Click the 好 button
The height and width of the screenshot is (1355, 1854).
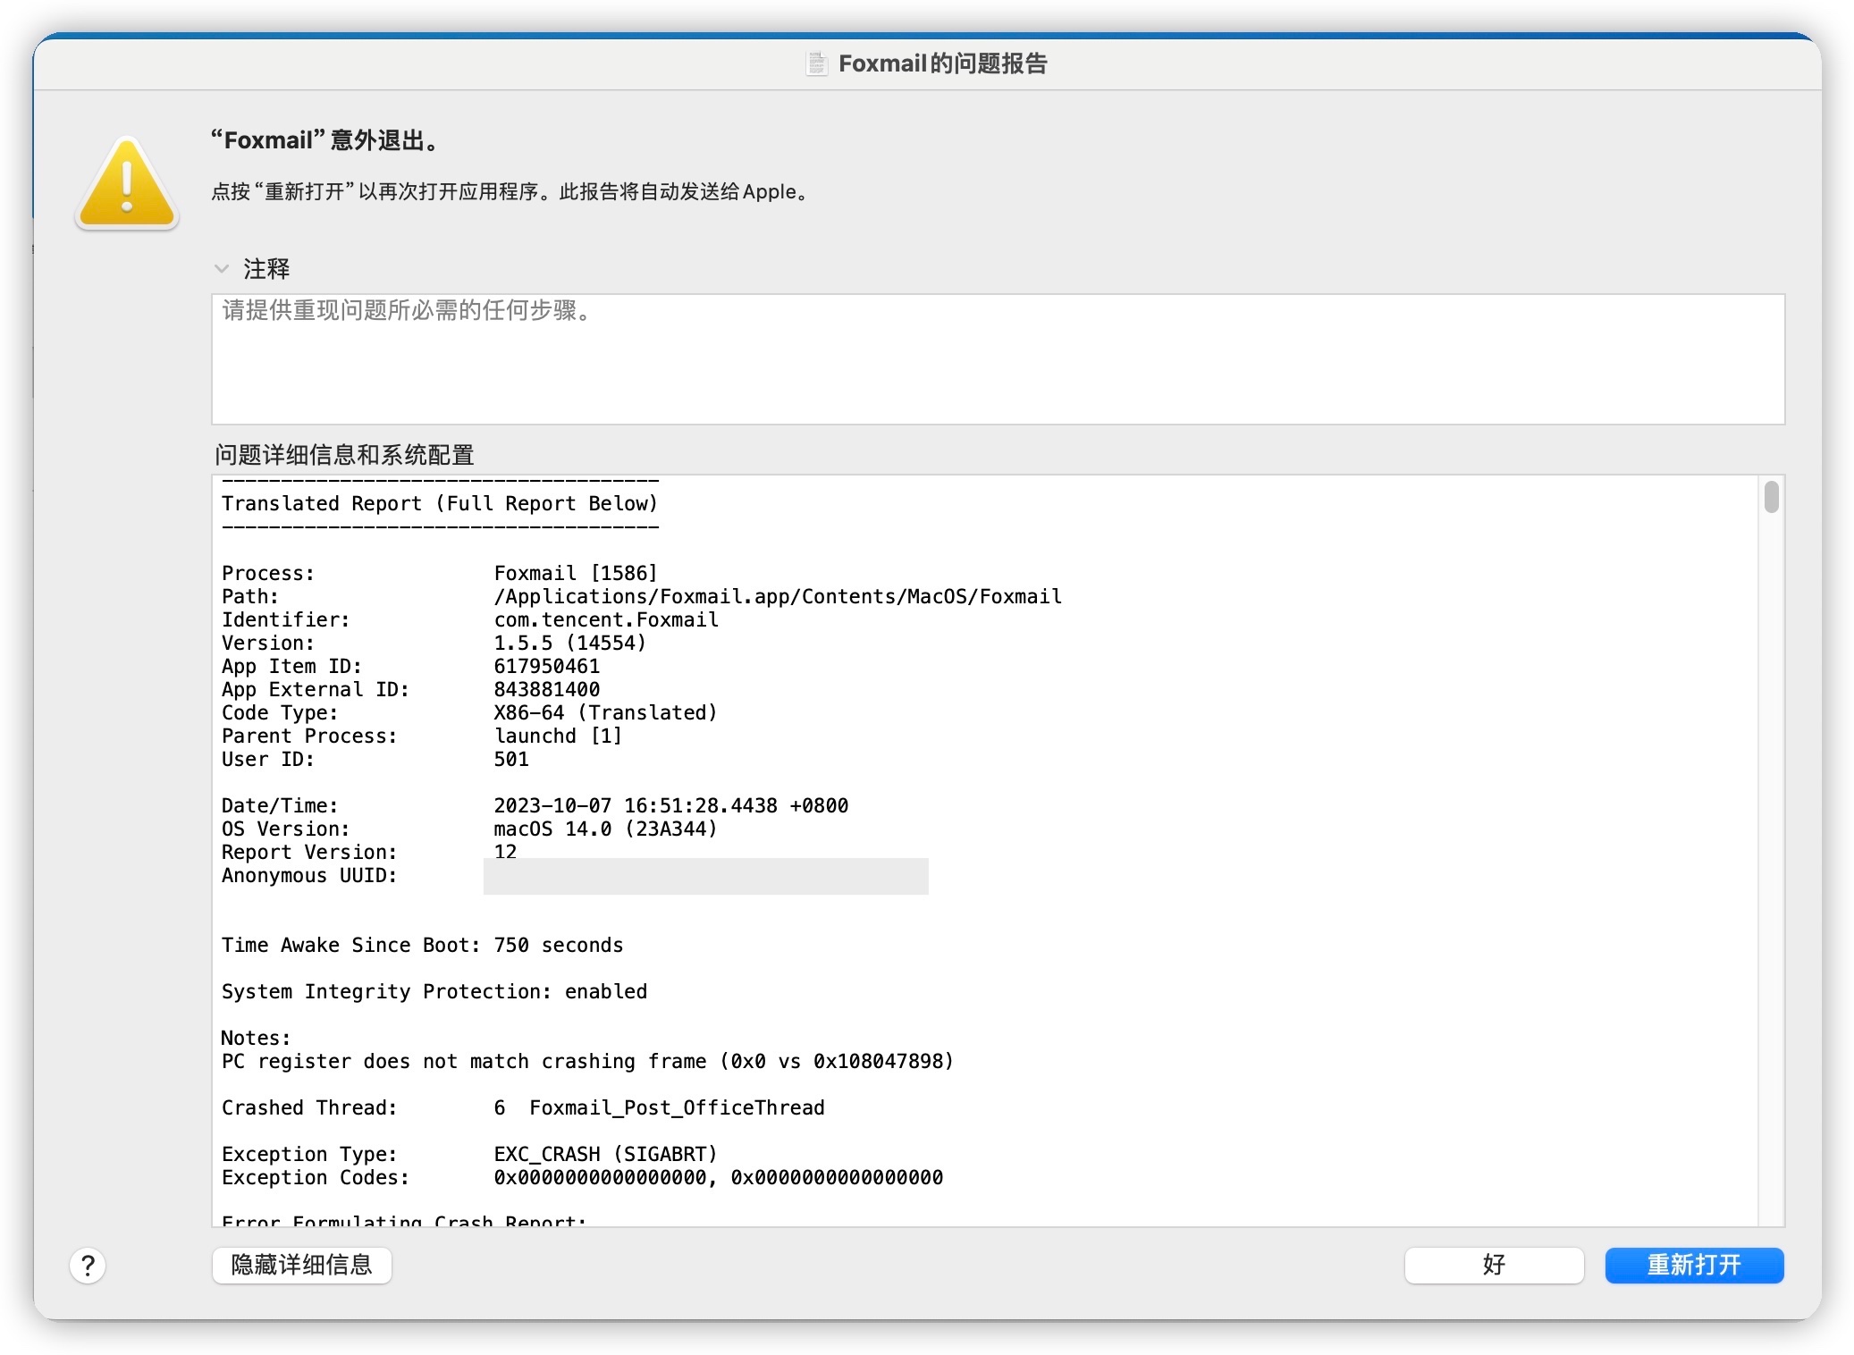pos(1493,1265)
